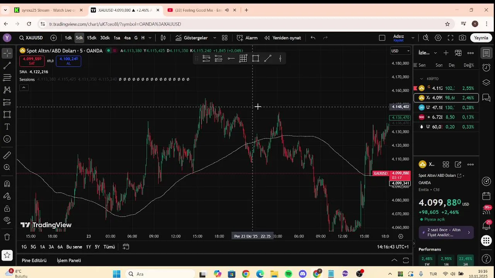The width and height of the screenshot is (495, 278).
Task: Open the chart type candlestick selector
Action: click(163, 38)
